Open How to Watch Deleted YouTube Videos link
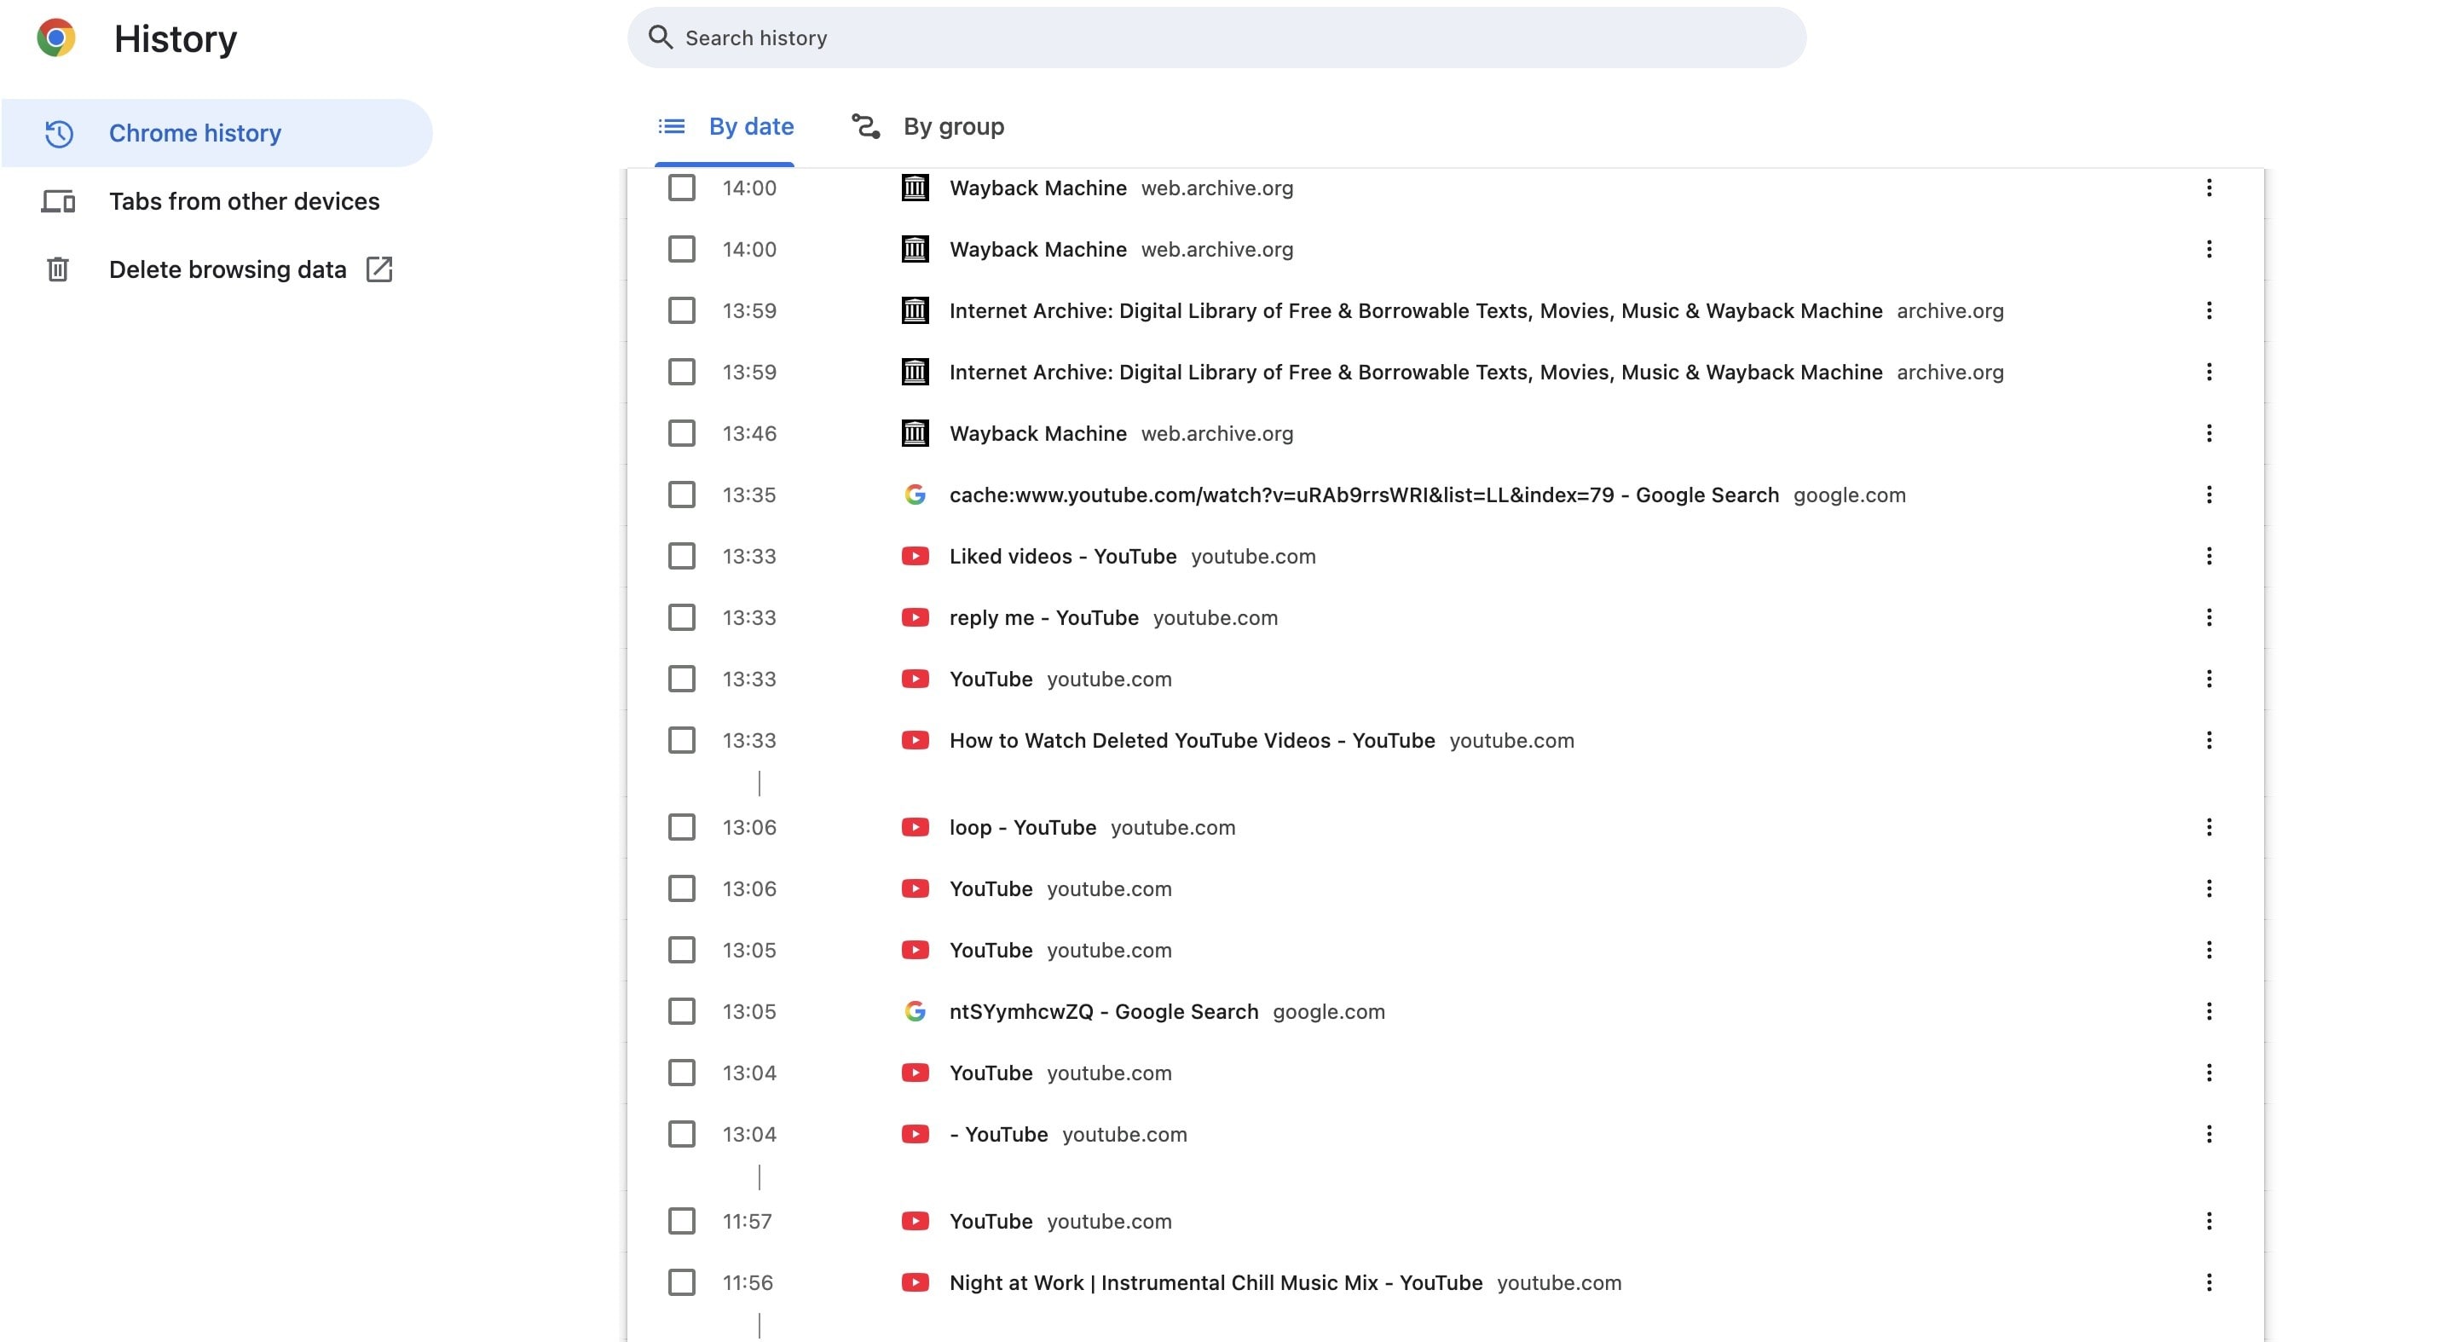The width and height of the screenshot is (2455, 1342). click(1193, 741)
